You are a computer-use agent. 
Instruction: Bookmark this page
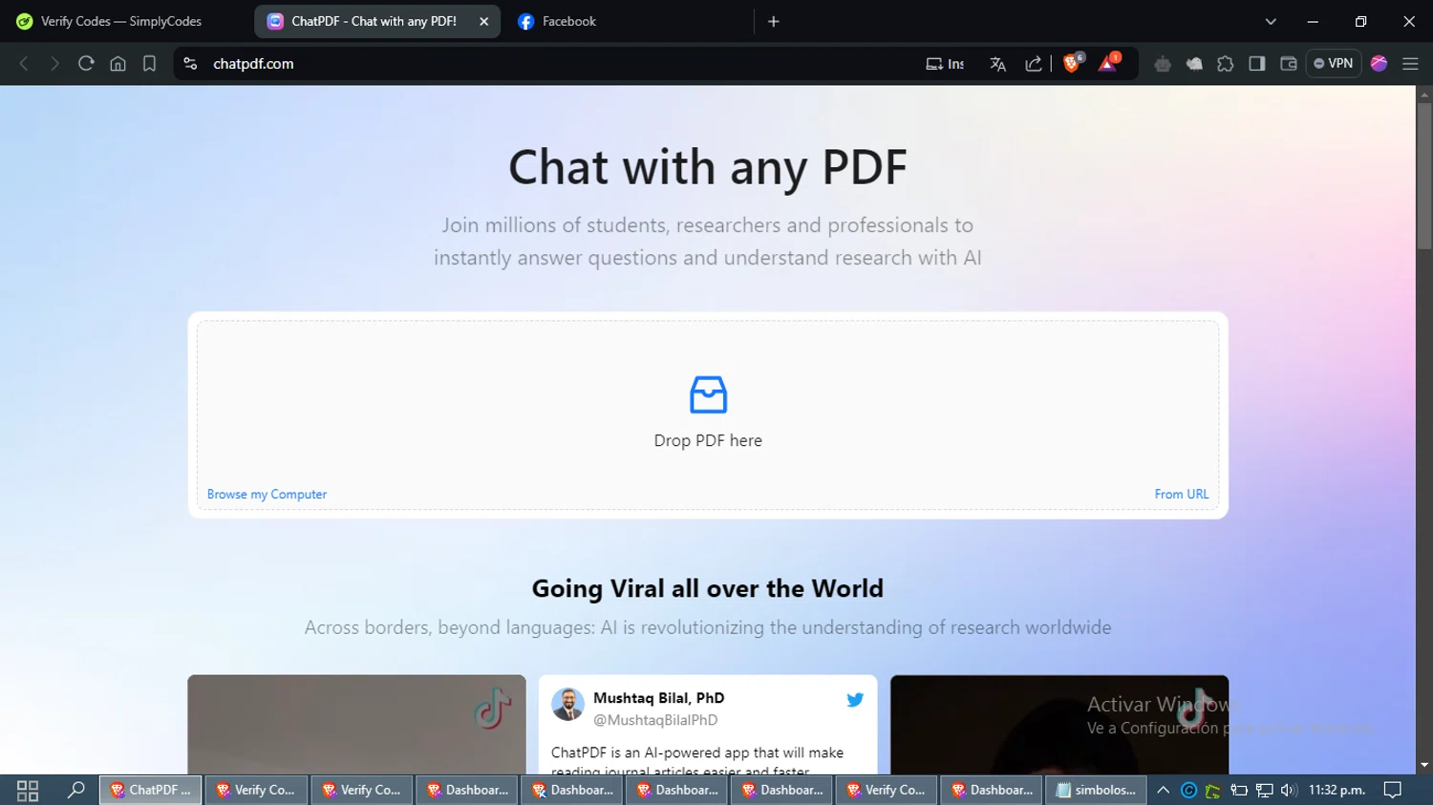(x=149, y=64)
